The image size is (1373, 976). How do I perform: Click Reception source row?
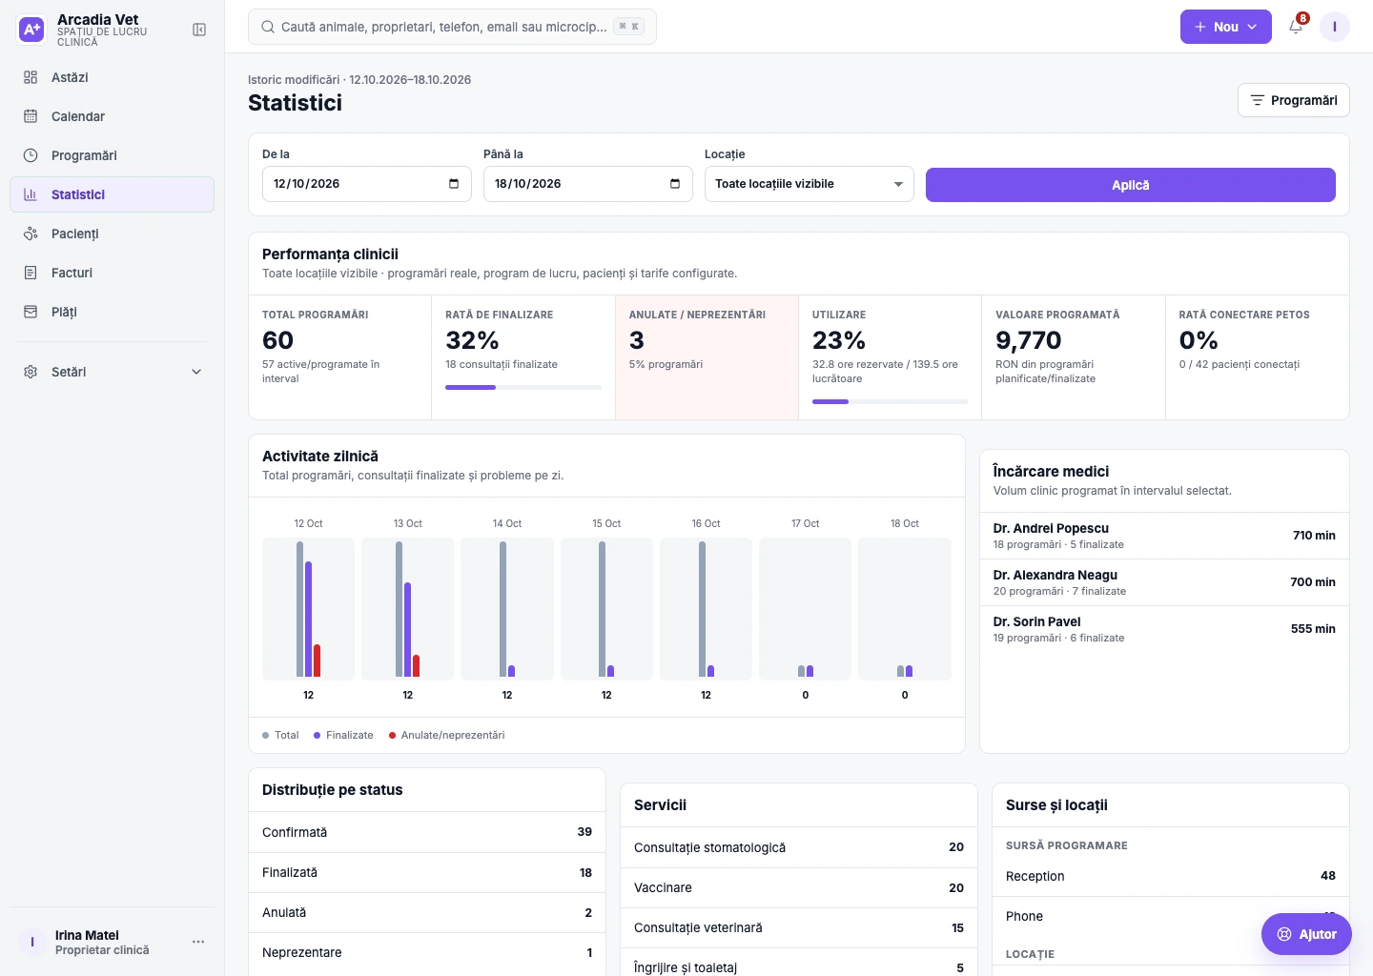(1171, 876)
